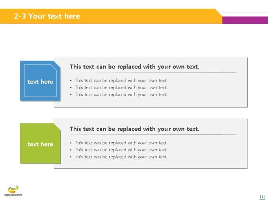Select the blue 'text here' box
Viewport: 268px width, 201px height.
tap(40, 81)
